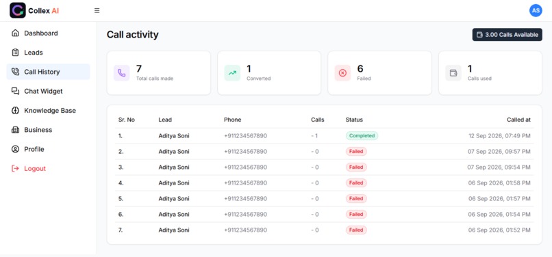Click the Total calls made label
Screen dimensions: 552x257
(155, 79)
